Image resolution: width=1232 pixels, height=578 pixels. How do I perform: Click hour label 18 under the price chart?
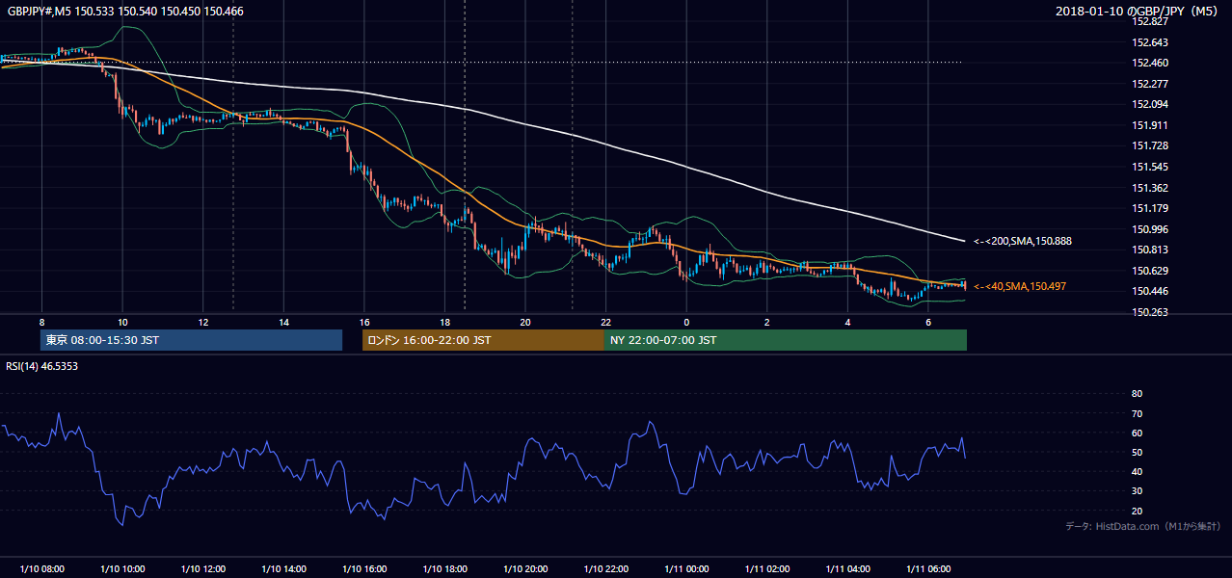point(444,322)
